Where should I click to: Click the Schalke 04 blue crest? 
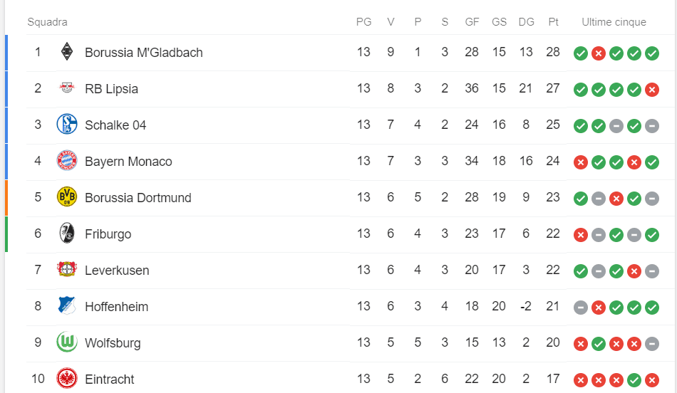pyautogui.click(x=67, y=125)
